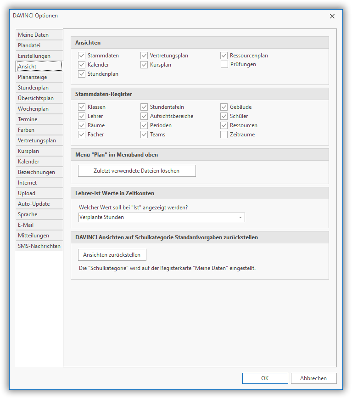Click the Abbrechen button
Image resolution: width=352 pixels, height=399 pixels.
tap(313, 378)
